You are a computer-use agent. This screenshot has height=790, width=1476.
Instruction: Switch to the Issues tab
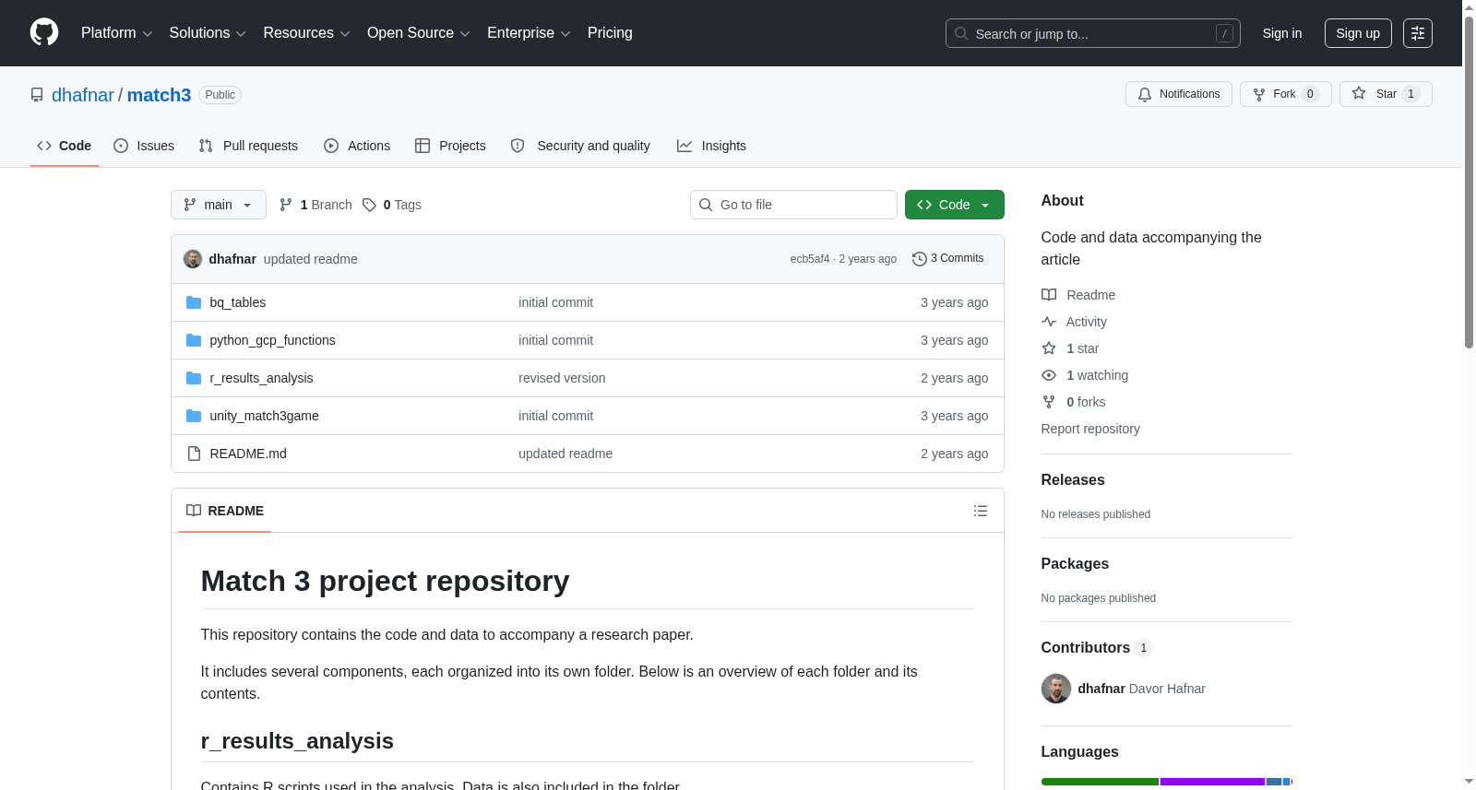(x=144, y=146)
